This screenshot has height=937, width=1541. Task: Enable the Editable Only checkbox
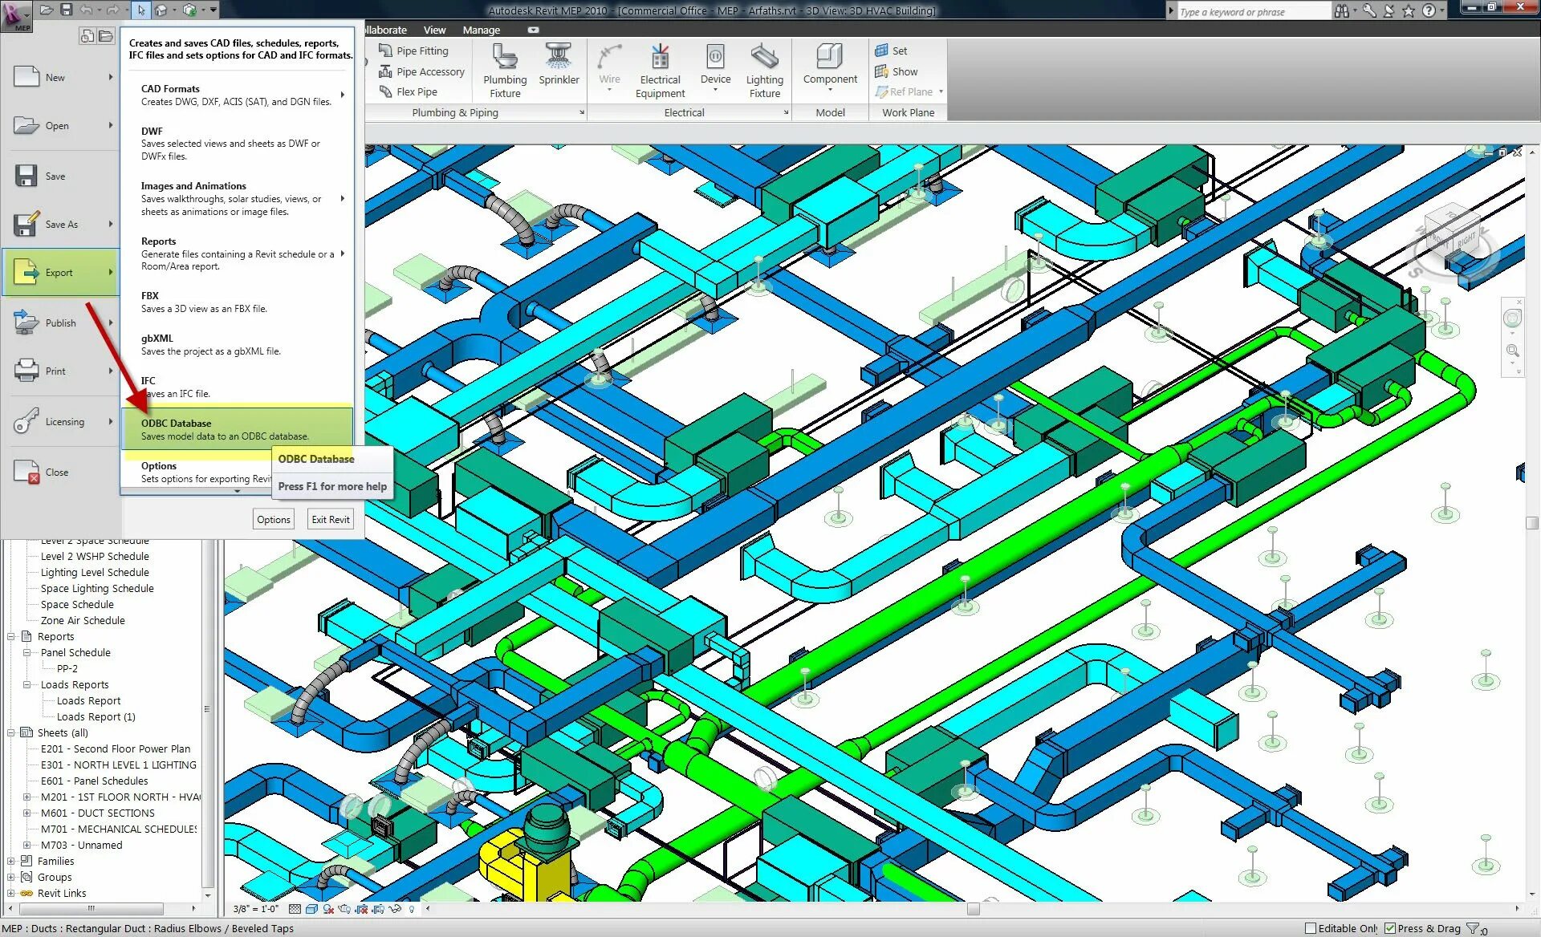[1311, 928]
